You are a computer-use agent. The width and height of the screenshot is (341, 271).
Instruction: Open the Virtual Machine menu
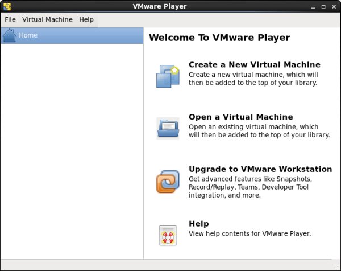[x=47, y=19]
